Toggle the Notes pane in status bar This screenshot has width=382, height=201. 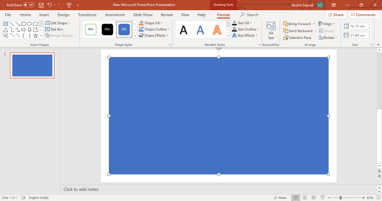point(280,198)
